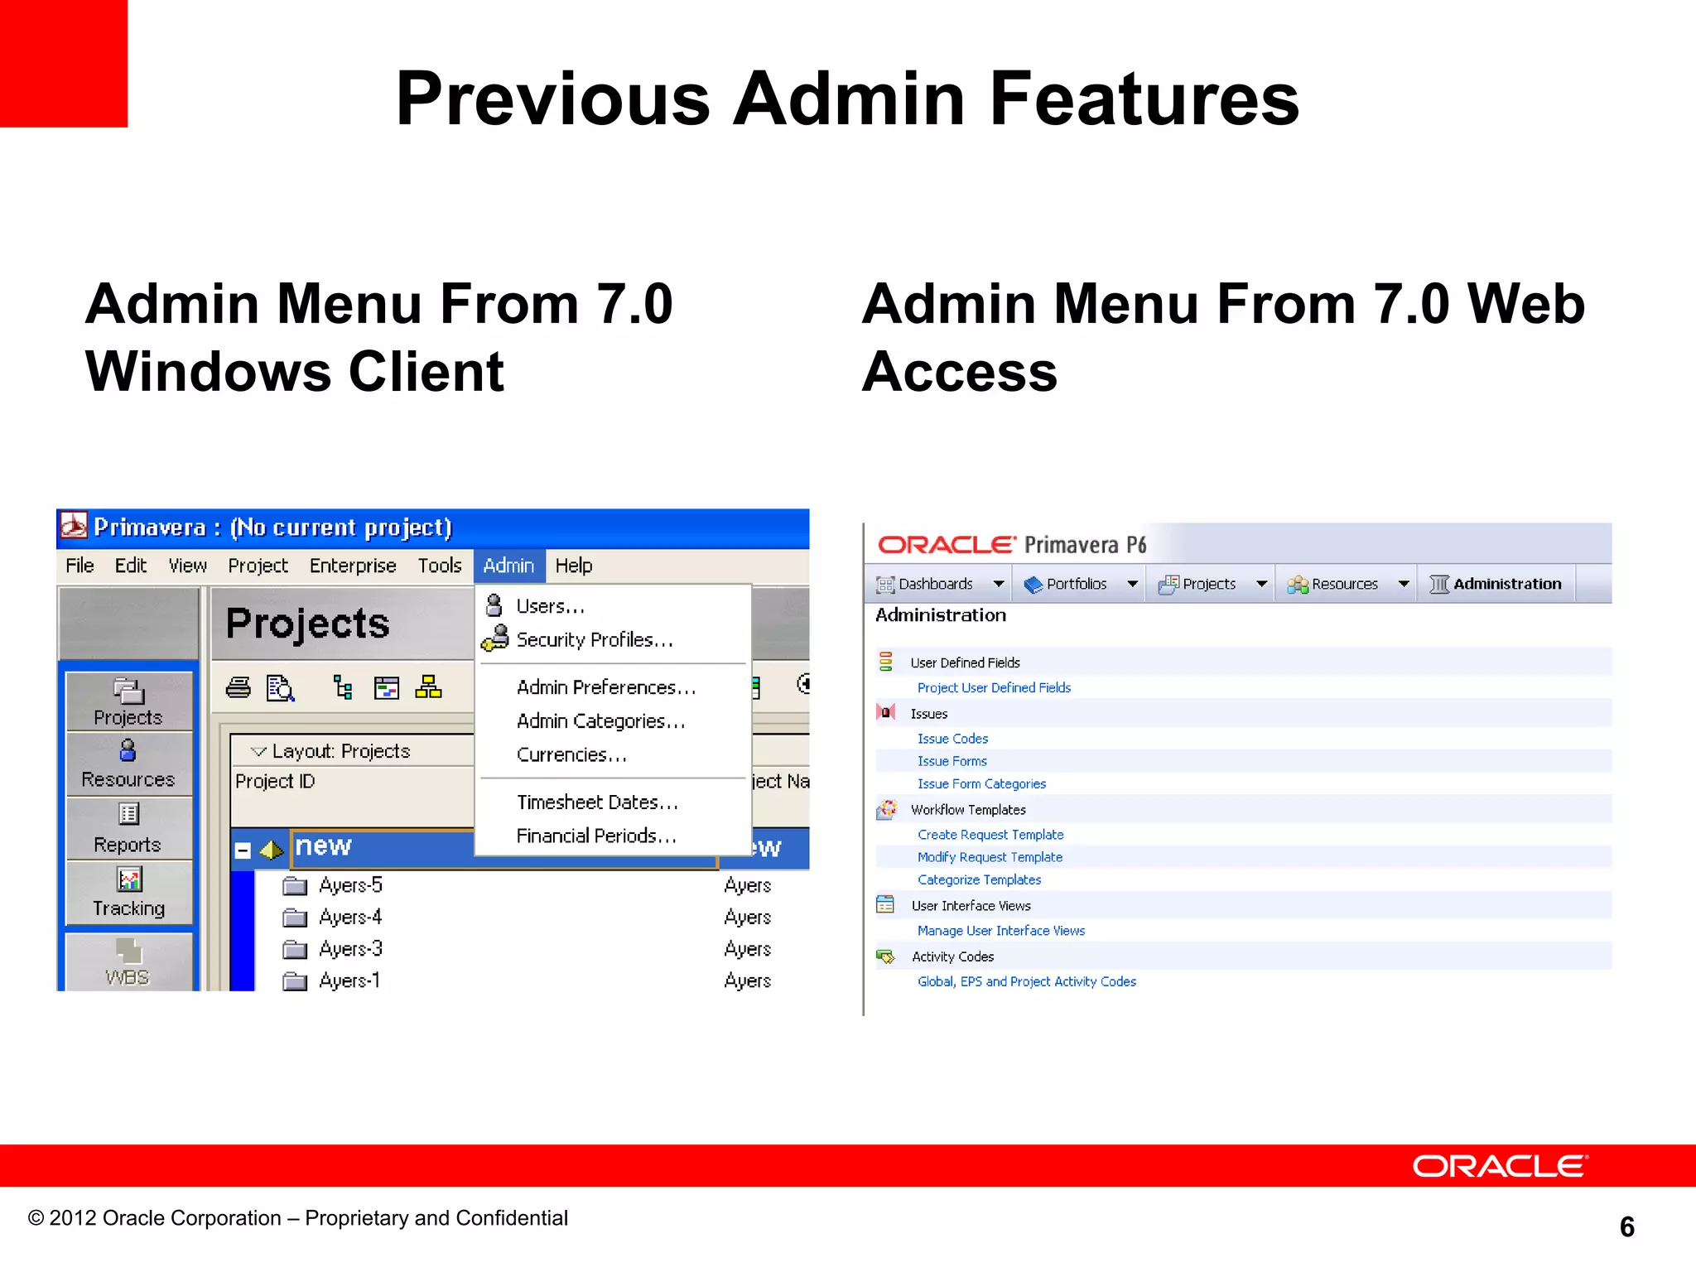
Task: Click the Ayers-5 project folder icon
Action: [295, 886]
